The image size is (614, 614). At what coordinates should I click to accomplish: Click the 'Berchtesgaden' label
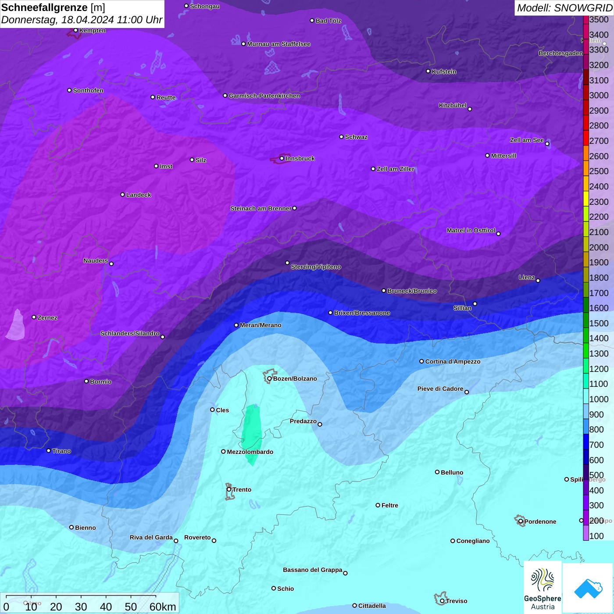pos(560,53)
